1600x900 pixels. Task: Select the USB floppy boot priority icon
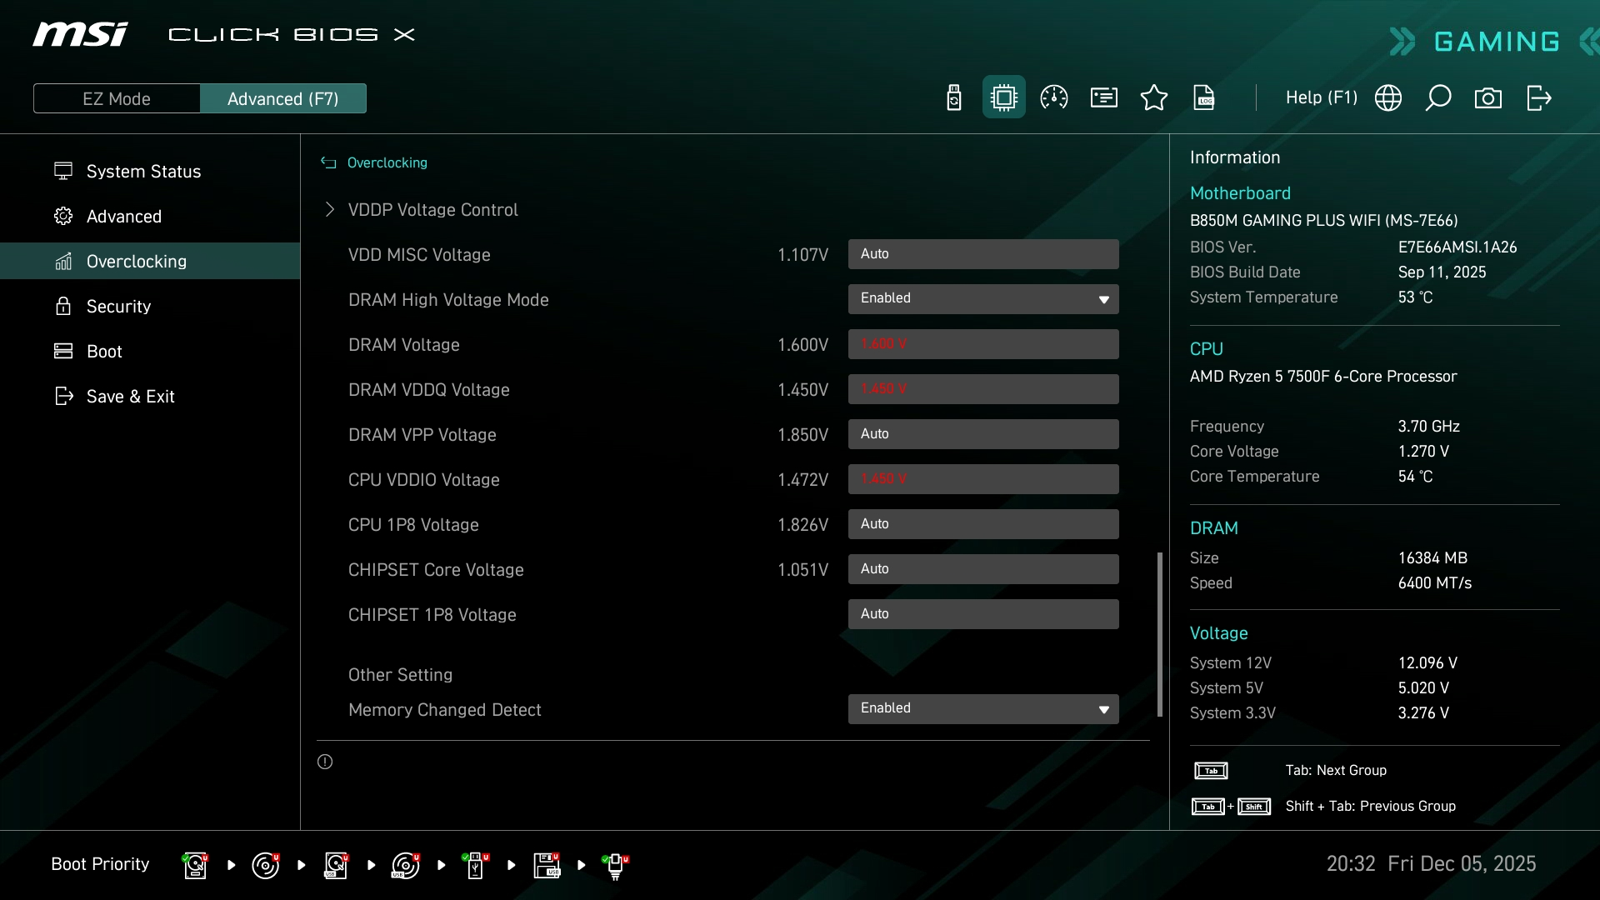[547, 865]
